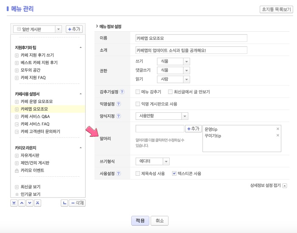
Task: Open help icon next to 사용설정
Action: 118,173
